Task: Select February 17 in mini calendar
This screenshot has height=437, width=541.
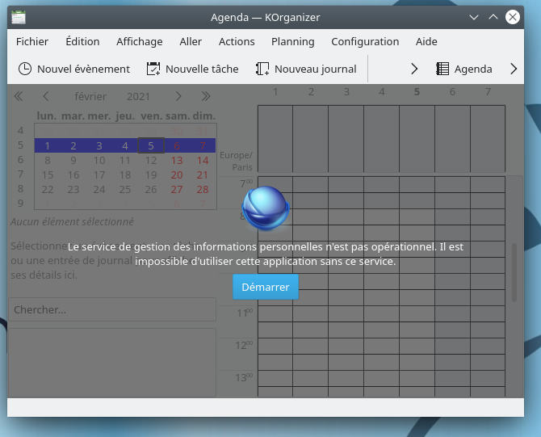Action: click(99, 174)
